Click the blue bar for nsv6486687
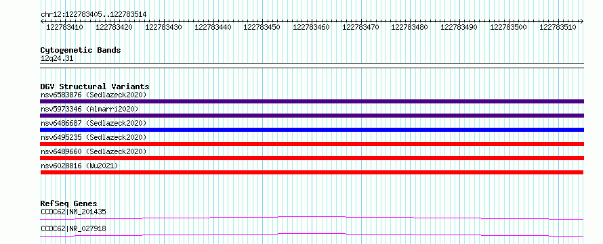The image size is (603, 244). 312,130
